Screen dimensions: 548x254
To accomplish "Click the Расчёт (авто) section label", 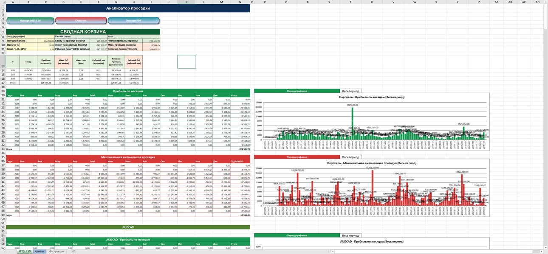I will point(81,36).
